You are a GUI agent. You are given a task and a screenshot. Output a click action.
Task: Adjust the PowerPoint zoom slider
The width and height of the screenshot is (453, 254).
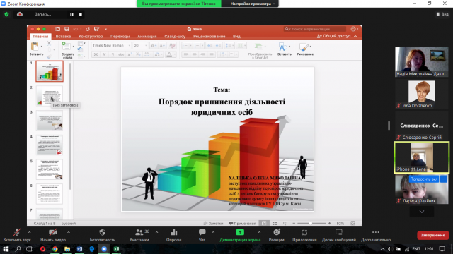[311, 223]
